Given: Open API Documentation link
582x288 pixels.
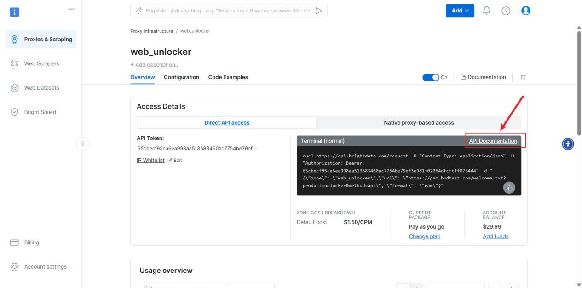Looking at the screenshot, I should coord(493,141).
